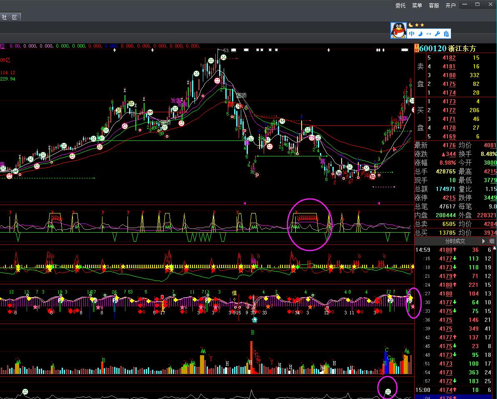The image size is (497, 399).
Task: Click the left purple triangle marker under the chart
Action: (x=245, y=203)
